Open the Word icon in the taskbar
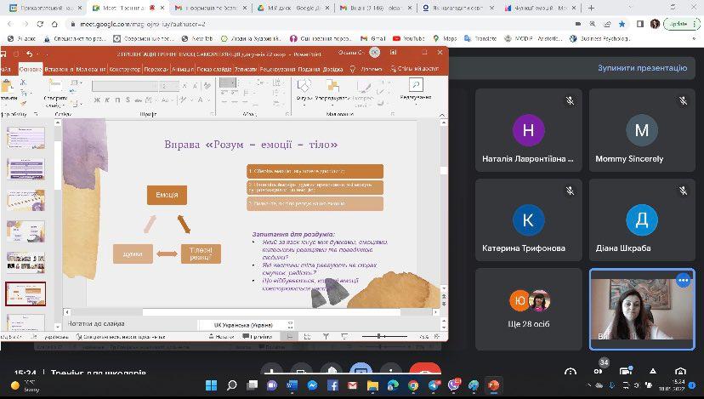 [x=290, y=385]
